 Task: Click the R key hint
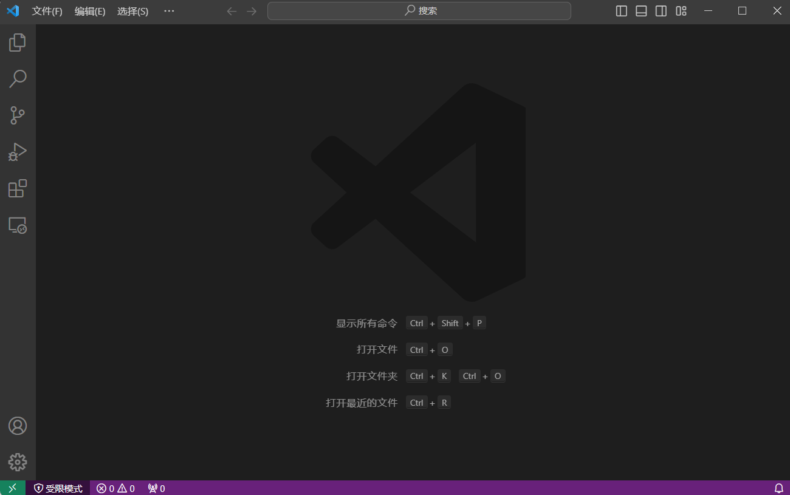pos(444,403)
